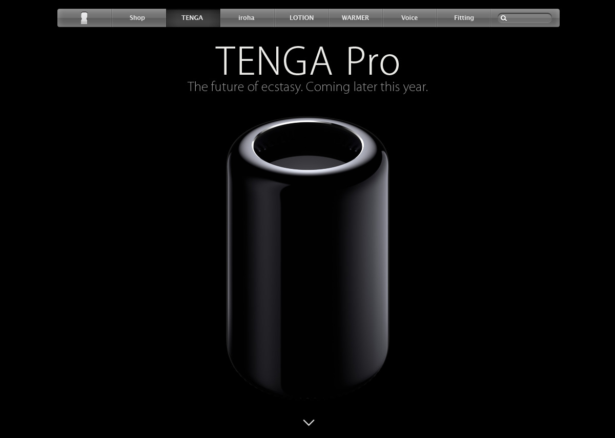This screenshot has width=615, height=438.
Task: Click the glossy silver ring atop cylinder
Action: [x=307, y=124]
